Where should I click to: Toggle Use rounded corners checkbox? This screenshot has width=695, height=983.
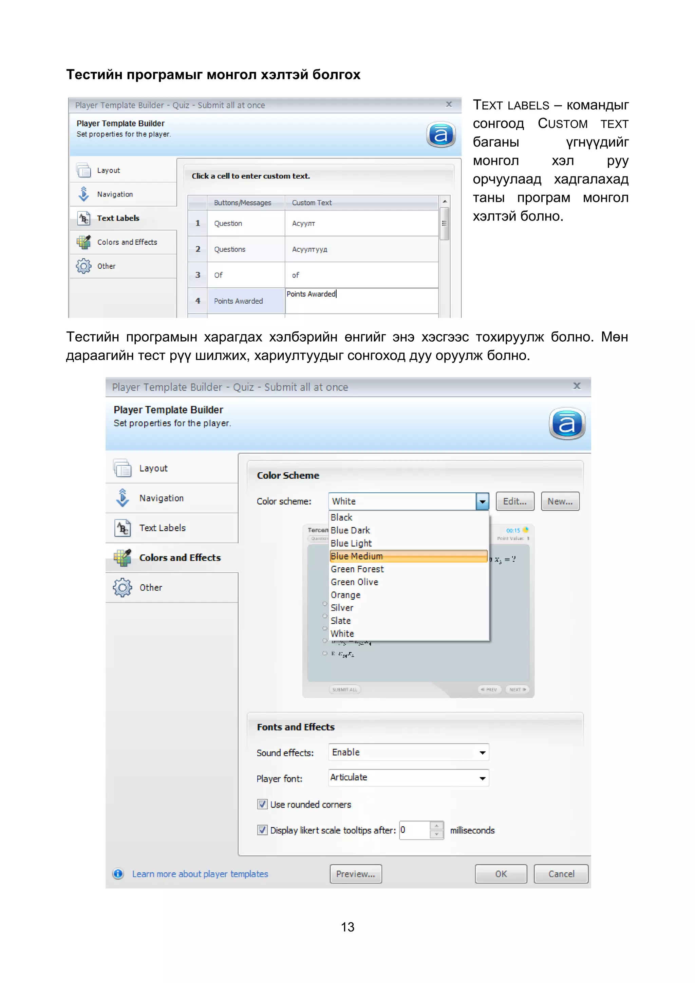tap(263, 805)
